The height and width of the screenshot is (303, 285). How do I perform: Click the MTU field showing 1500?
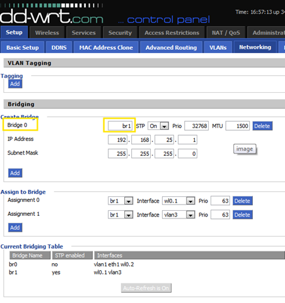238,126
